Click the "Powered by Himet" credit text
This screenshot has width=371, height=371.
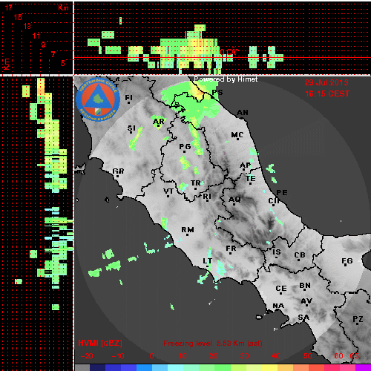(226, 79)
